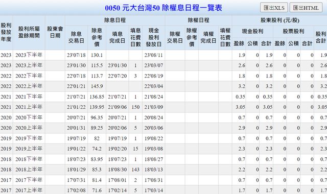
Task: Click the 股東股利 (元/股) group header
Action: coord(279,20)
